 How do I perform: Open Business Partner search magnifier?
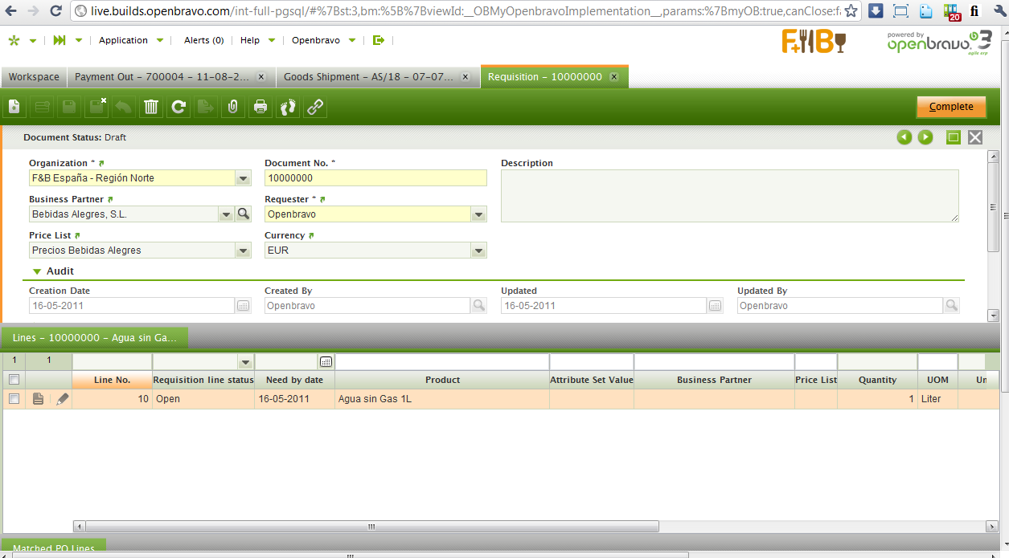click(243, 214)
